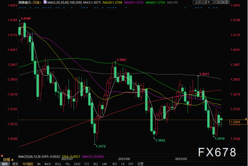Click the DEA:-0.0021 value
The image size is (248, 166).
point(71,157)
